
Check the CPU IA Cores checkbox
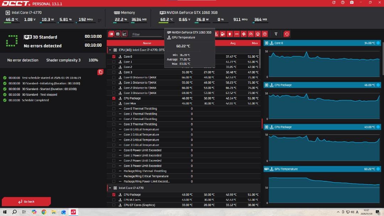(114, 200)
